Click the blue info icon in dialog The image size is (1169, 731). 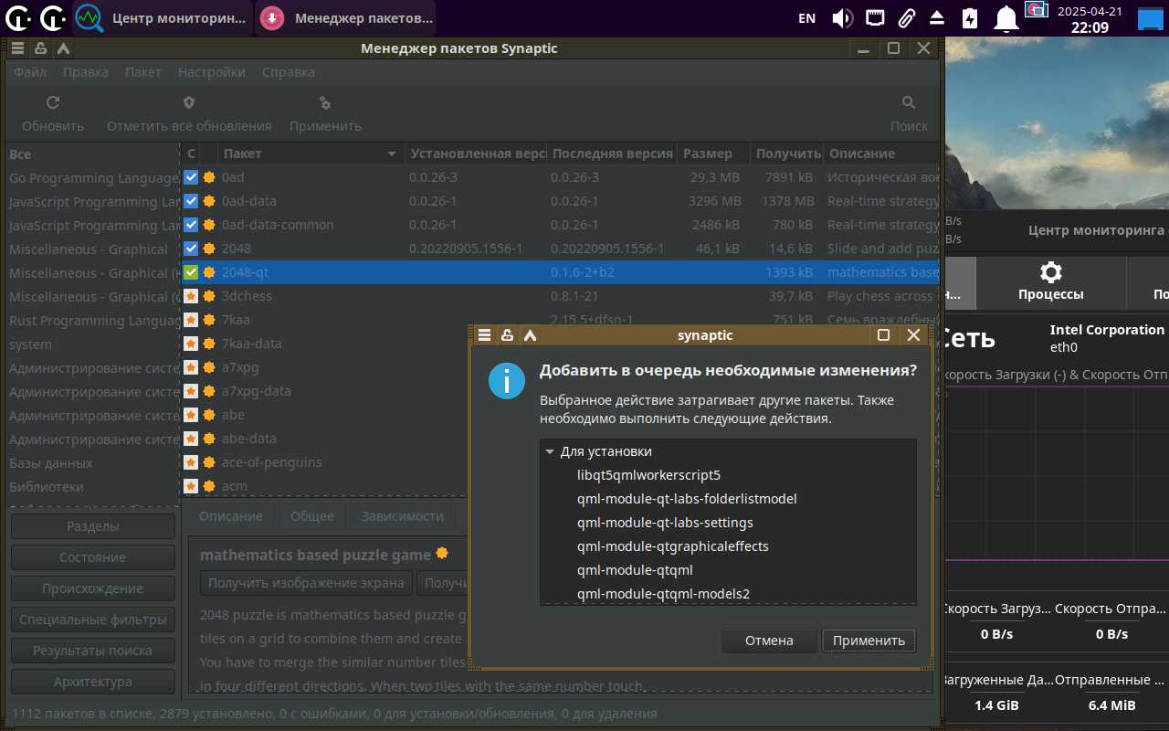pos(507,380)
